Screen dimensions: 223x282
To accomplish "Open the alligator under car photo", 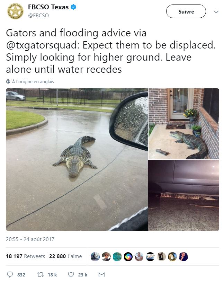I will tap(184, 195).
